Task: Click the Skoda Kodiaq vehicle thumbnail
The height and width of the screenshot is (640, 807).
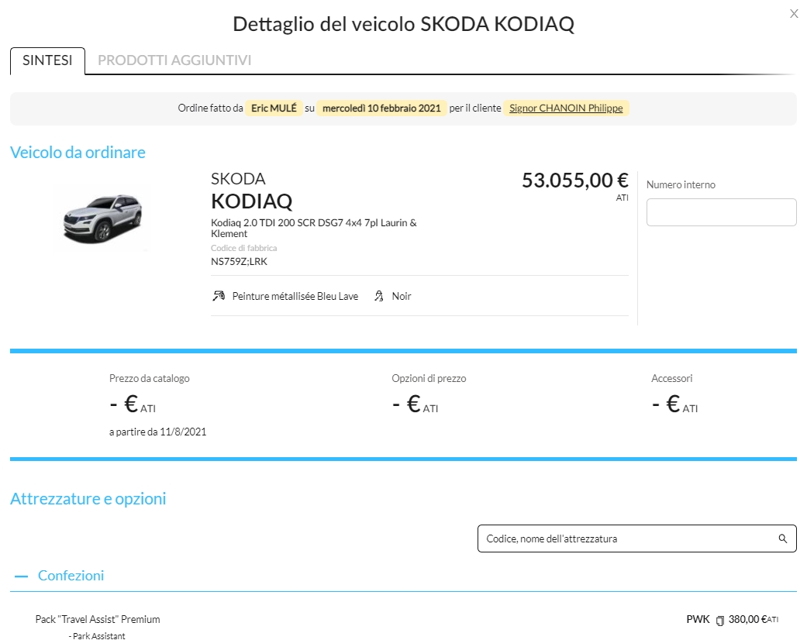Action: pyautogui.click(x=102, y=218)
